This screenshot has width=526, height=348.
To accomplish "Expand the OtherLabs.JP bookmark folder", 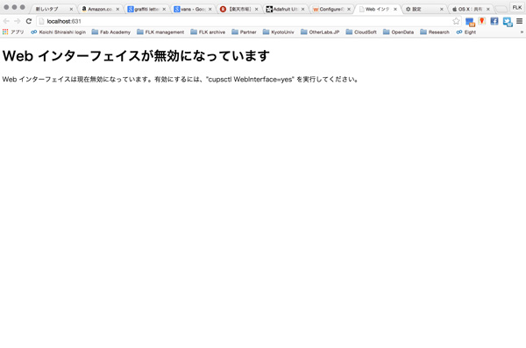I will (320, 32).
